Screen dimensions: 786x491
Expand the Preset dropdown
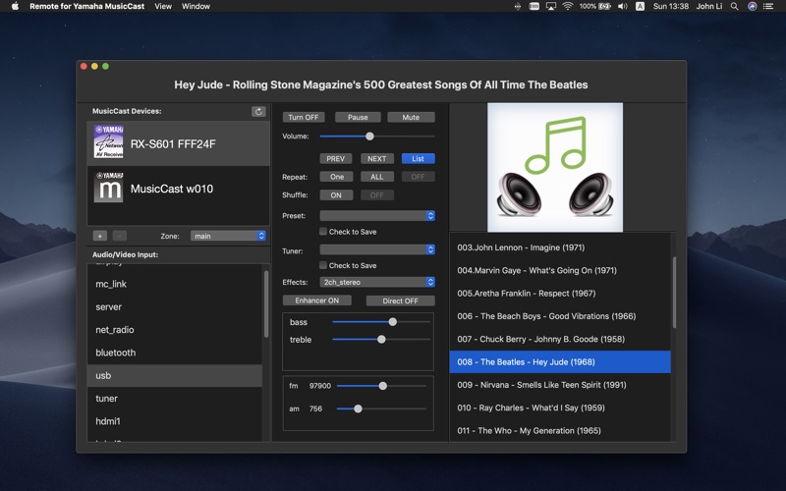[x=376, y=216]
